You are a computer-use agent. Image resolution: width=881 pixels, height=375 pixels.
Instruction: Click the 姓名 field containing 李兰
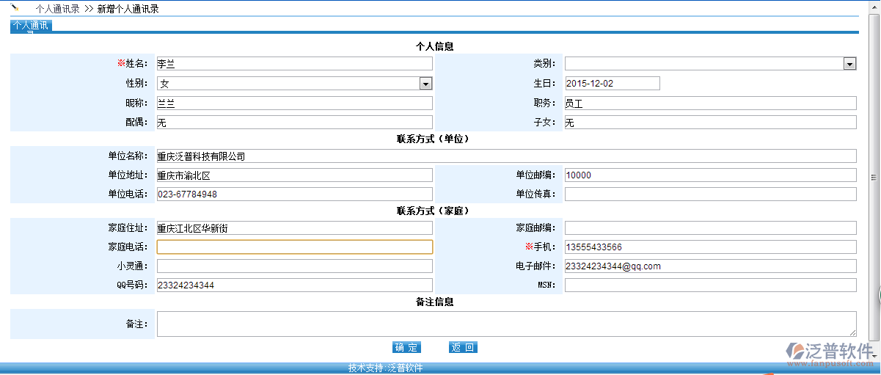pos(294,65)
